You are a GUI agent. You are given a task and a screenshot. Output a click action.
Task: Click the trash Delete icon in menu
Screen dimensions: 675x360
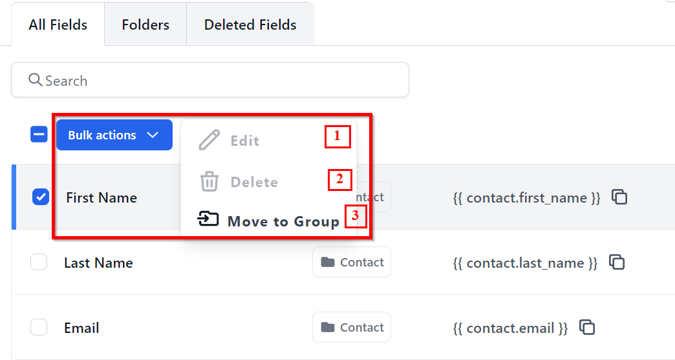click(x=209, y=182)
